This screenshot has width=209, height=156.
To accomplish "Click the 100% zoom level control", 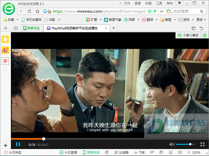I will (x=194, y=153).
